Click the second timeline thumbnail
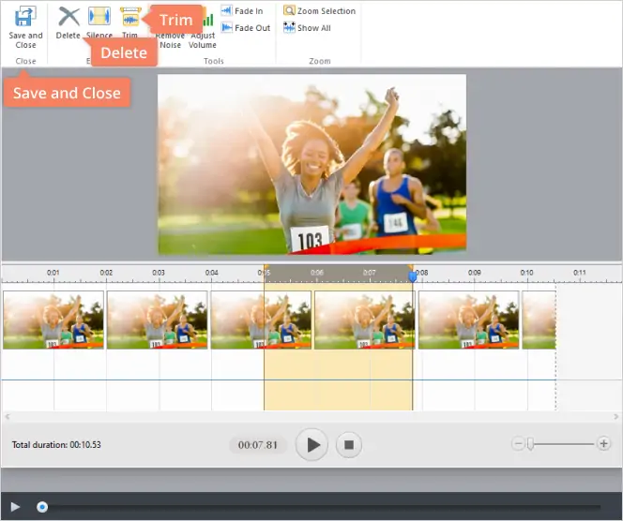 pos(158,320)
